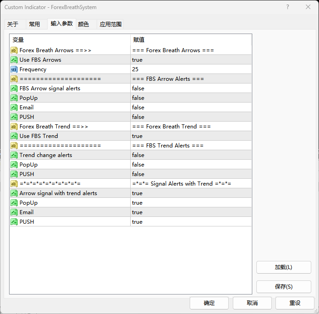Click the PopUp icon directly below FBS Arrow signal alerts
This screenshot has height=314, width=319.
pyautogui.click(x=14, y=98)
